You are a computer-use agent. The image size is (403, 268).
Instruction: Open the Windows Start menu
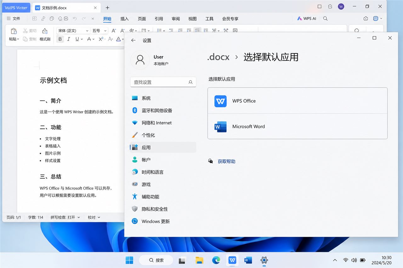[129, 260]
